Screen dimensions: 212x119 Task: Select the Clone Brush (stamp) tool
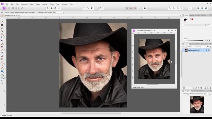coord(2,56)
